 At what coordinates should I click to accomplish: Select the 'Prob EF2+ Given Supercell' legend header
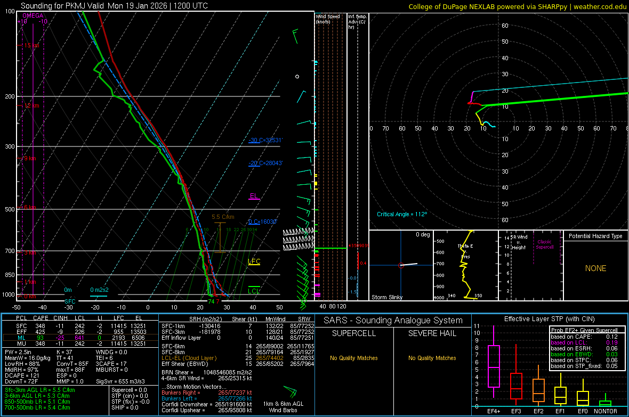tap(584, 330)
